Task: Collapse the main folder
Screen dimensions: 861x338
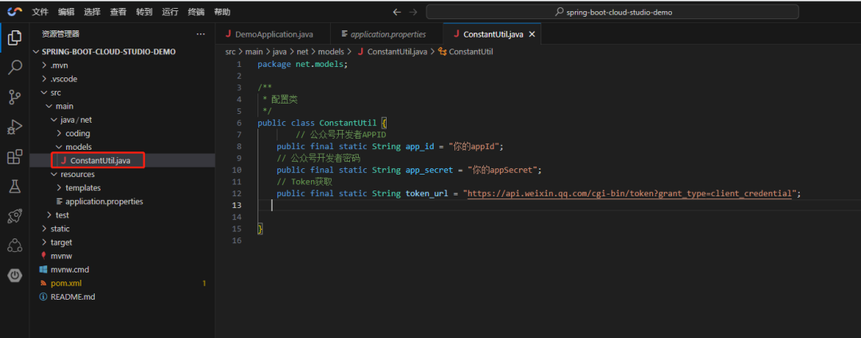Action: 122,106
